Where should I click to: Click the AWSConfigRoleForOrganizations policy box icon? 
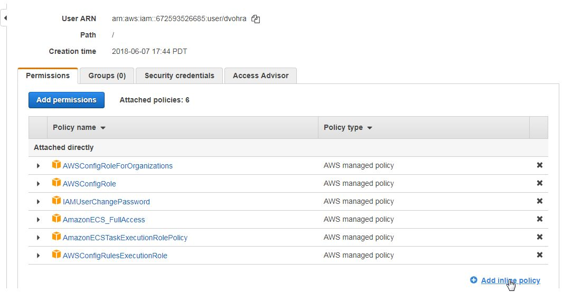click(57, 165)
